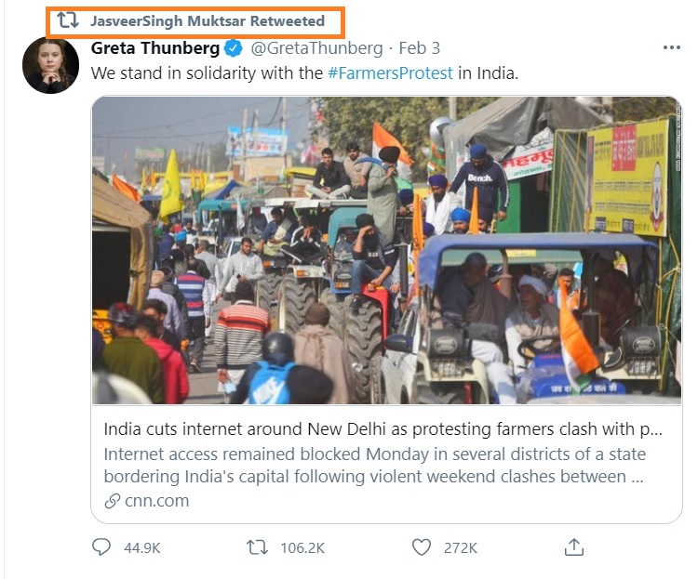The image size is (698, 579).
Task: Click the blue verified badge
Action: [x=235, y=48]
